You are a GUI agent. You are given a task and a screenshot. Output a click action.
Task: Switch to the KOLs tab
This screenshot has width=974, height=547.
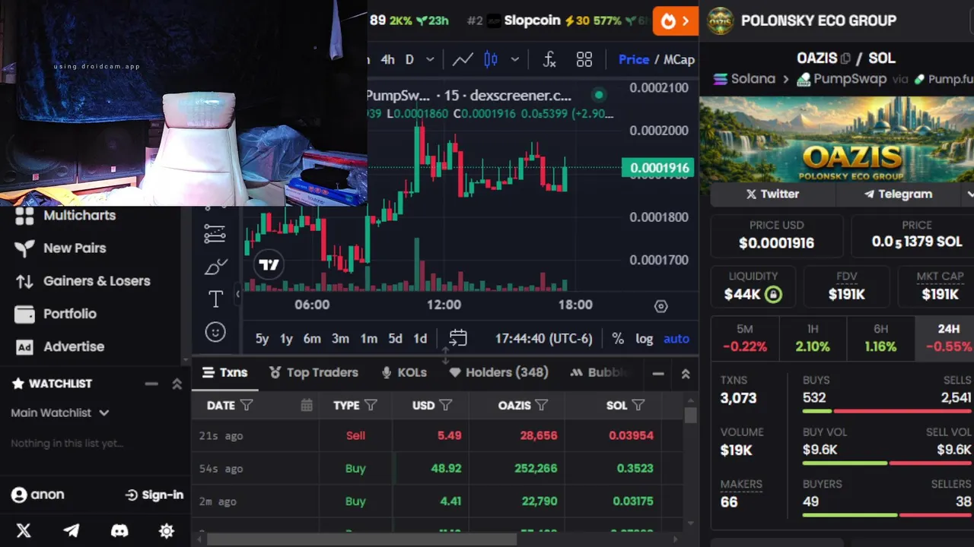click(x=404, y=372)
